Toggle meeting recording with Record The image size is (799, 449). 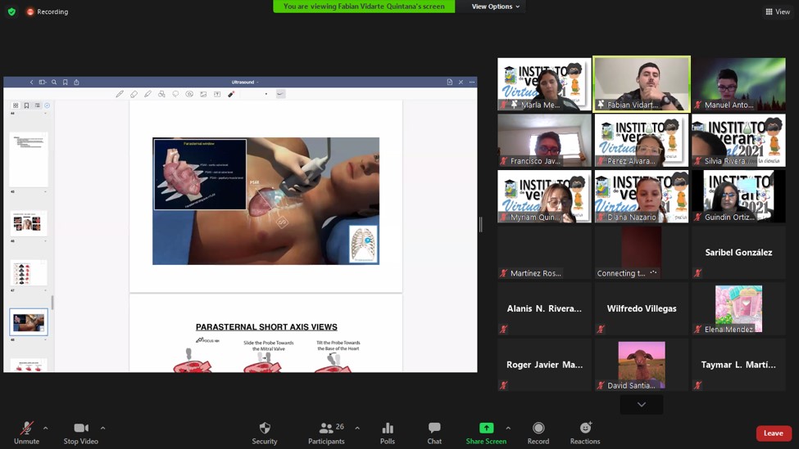(538, 433)
